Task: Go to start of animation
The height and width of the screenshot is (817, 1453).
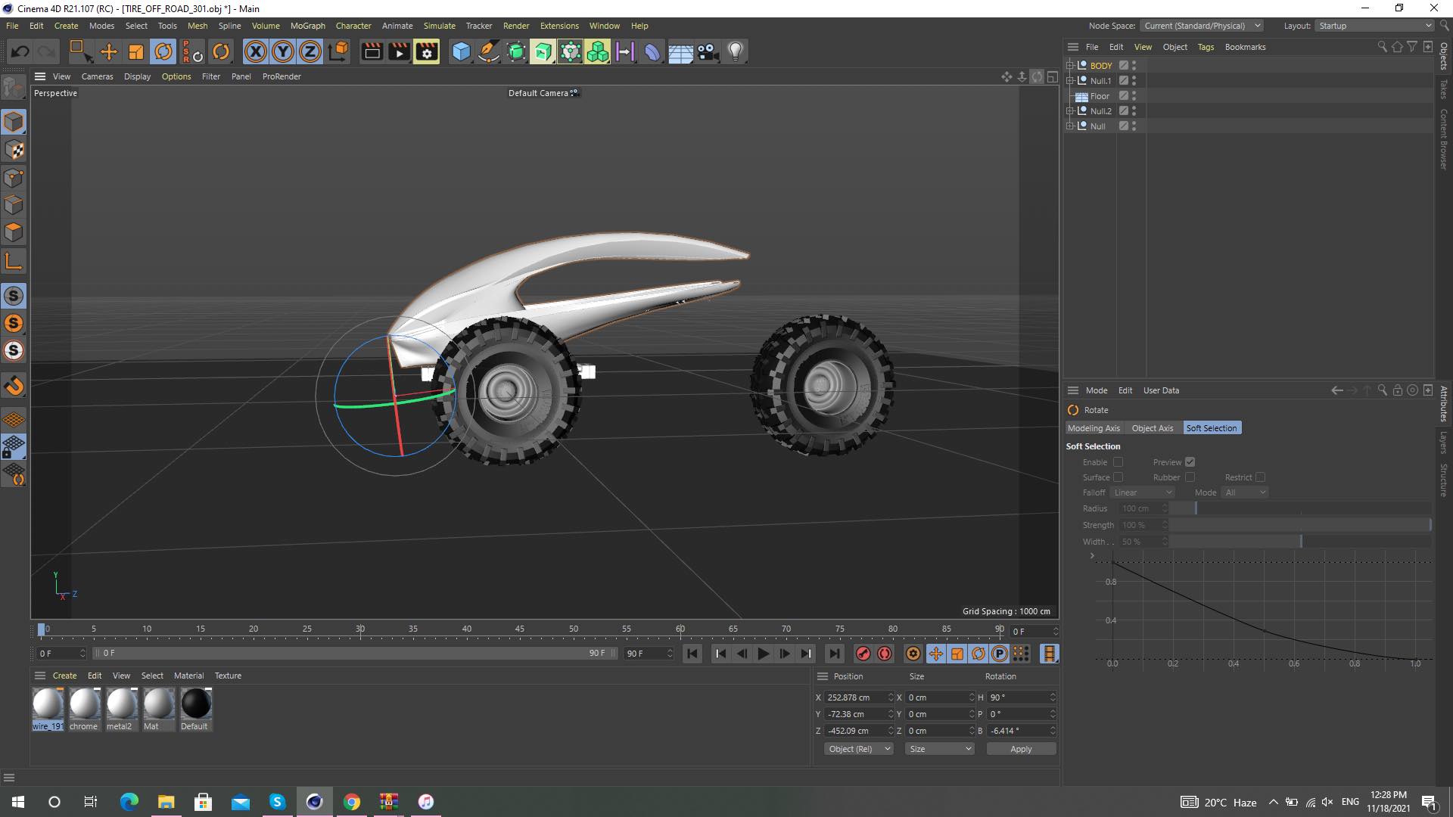Action: click(x=692, y=654)
